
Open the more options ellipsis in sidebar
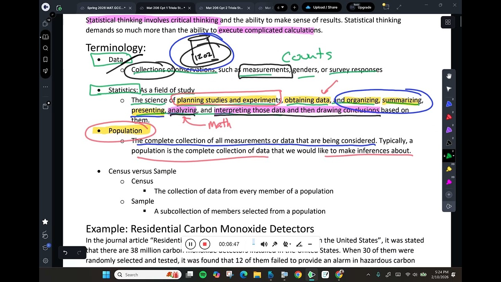click(x=45, y=87)
